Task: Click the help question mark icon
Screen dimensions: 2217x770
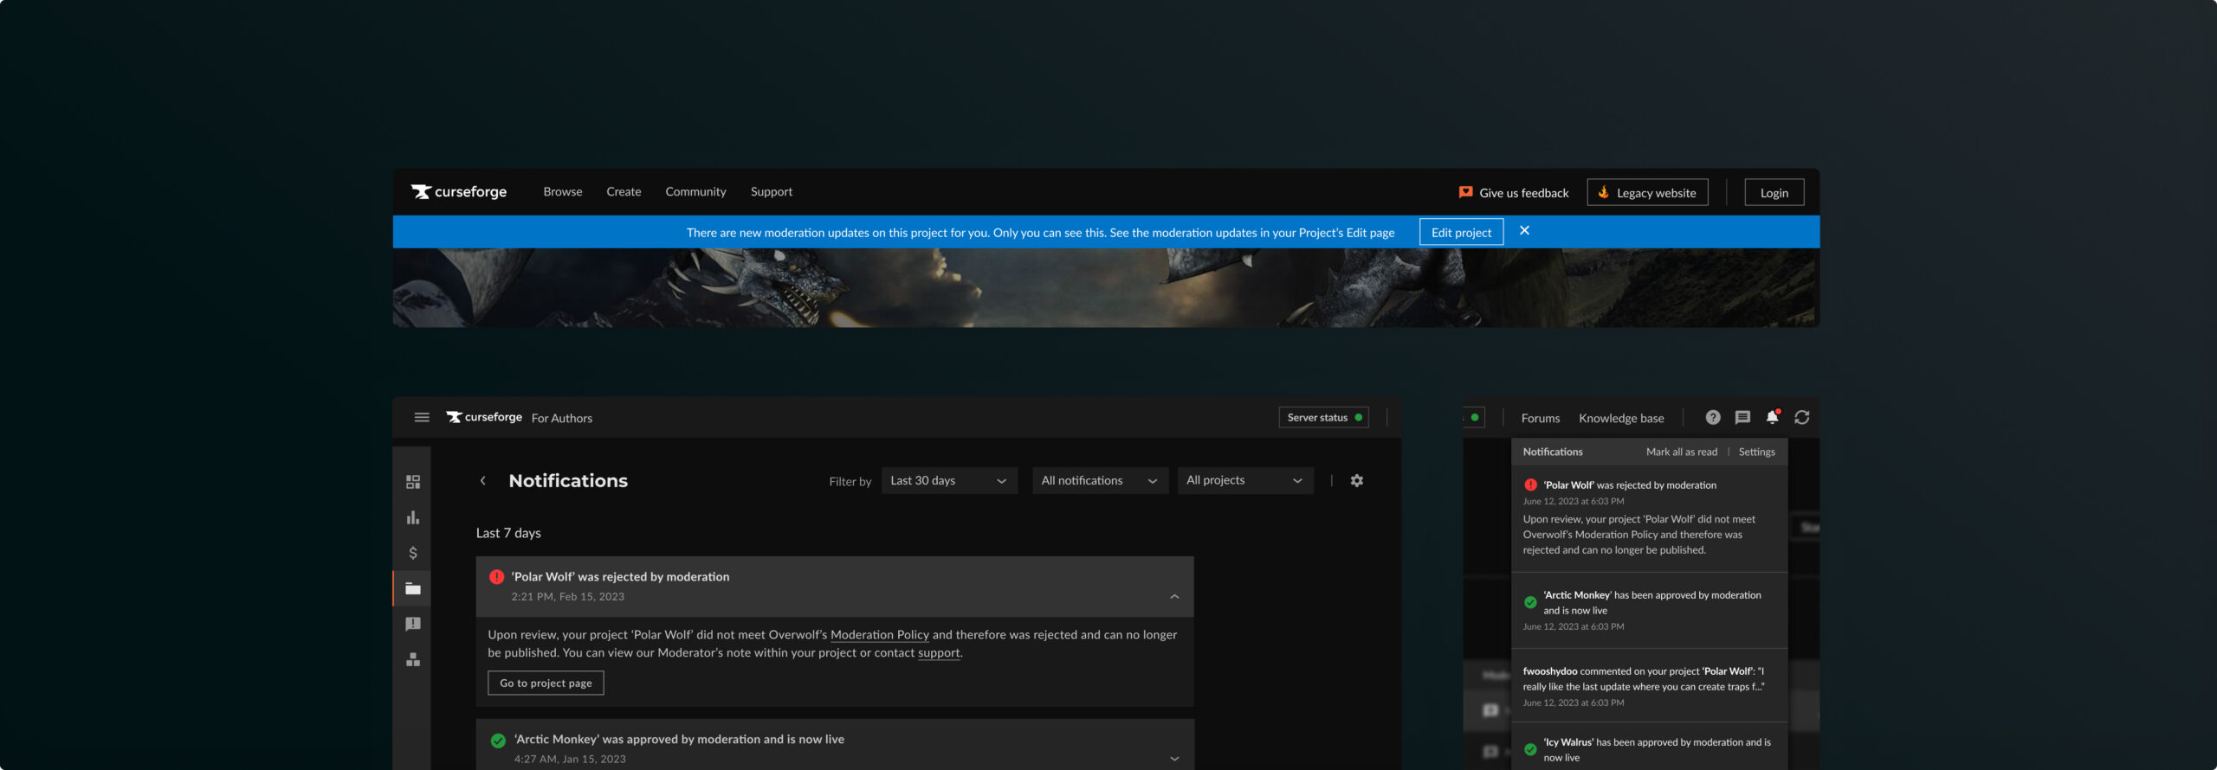Action: pyautogui.click(x=1713, y=417)
